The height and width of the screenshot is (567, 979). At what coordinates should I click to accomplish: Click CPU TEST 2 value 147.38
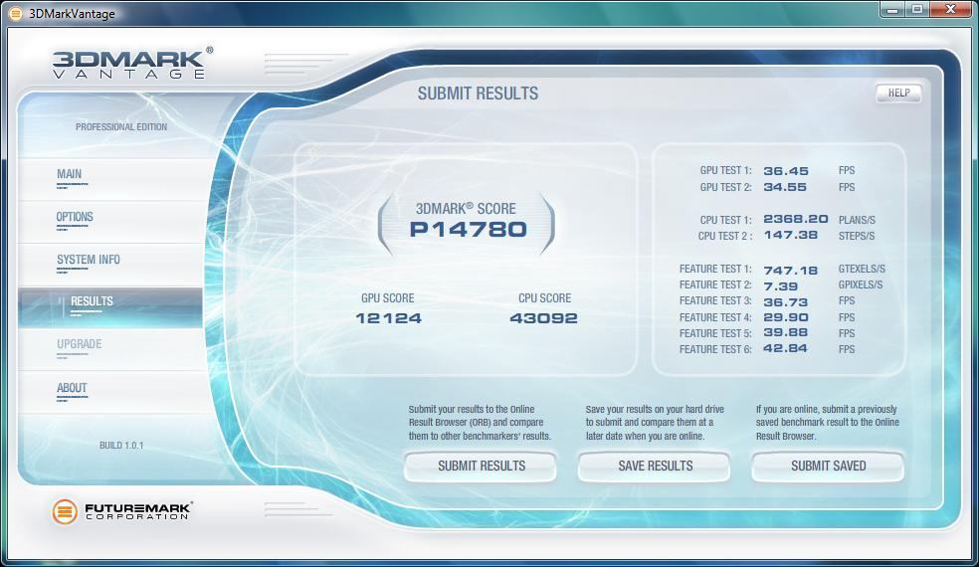point(790,236)
